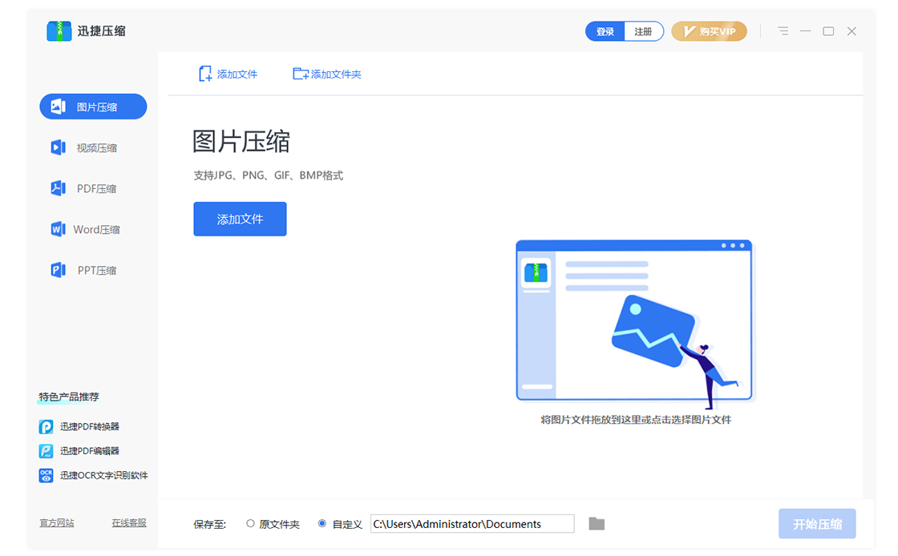Screen dimensions: 898x556
Task: Click the video compression sidebar icon
Action: click(x=58, y=147)
